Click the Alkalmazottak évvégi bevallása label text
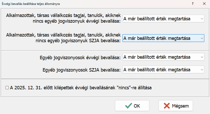 tap(63, 18)
